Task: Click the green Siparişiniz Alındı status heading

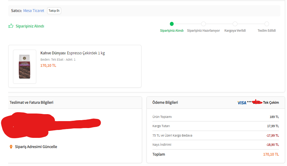Action: 30,26
